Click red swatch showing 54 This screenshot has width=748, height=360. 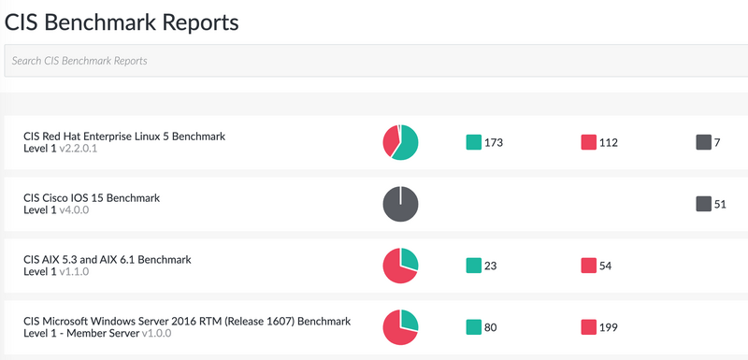coord(589,266)
